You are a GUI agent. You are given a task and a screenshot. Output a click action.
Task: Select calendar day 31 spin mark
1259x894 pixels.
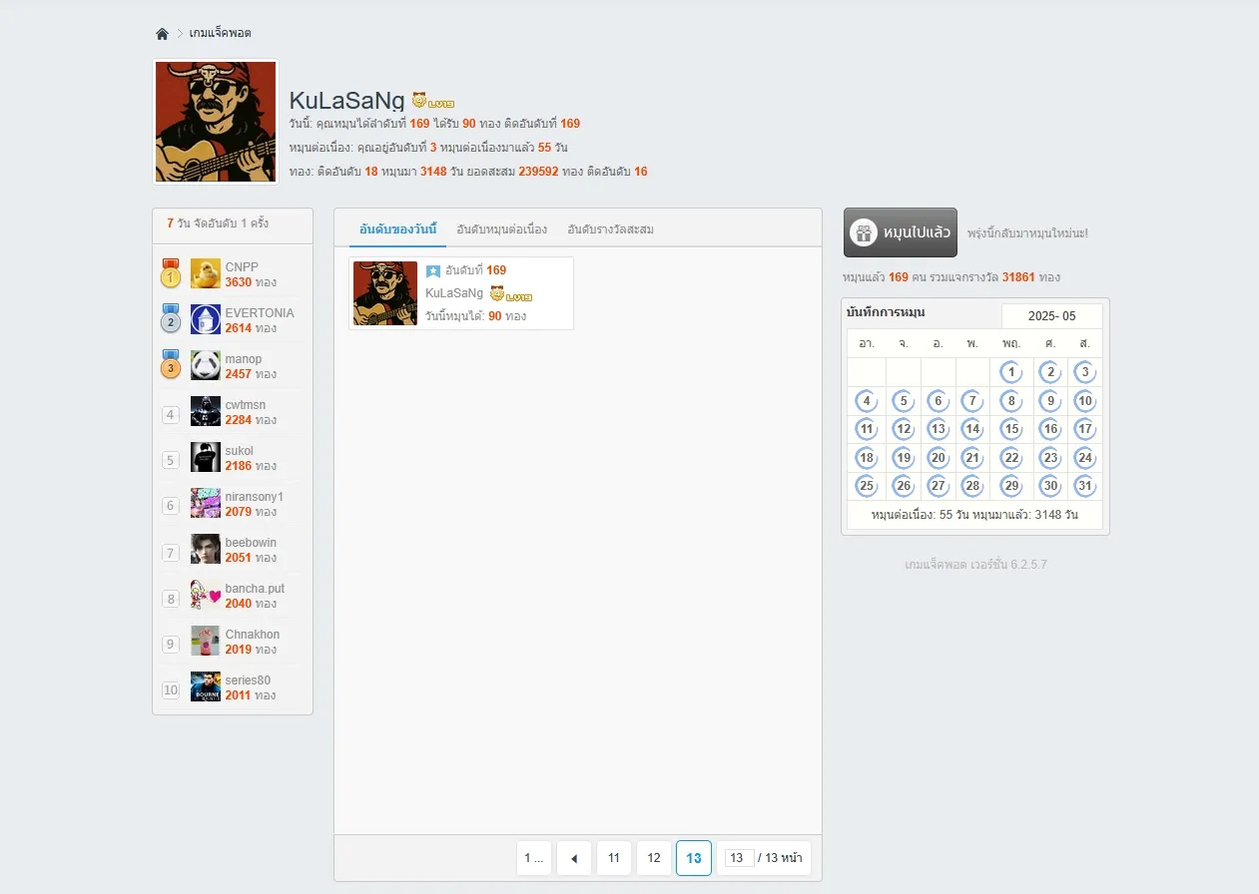click(x=1084, y=486)
